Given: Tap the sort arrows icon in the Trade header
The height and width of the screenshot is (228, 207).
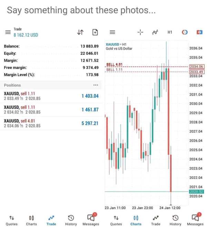Looking at the screenshot, I should pos(80,32).
